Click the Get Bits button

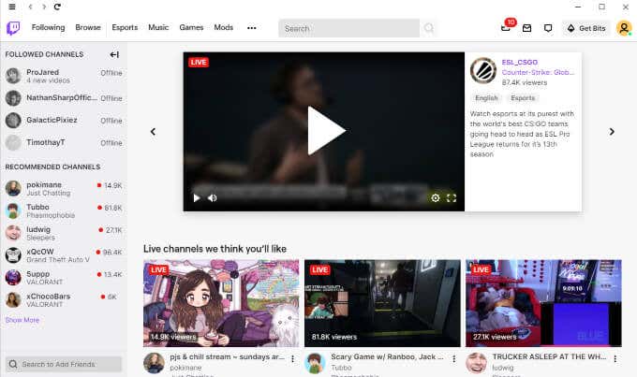(585, 28)
